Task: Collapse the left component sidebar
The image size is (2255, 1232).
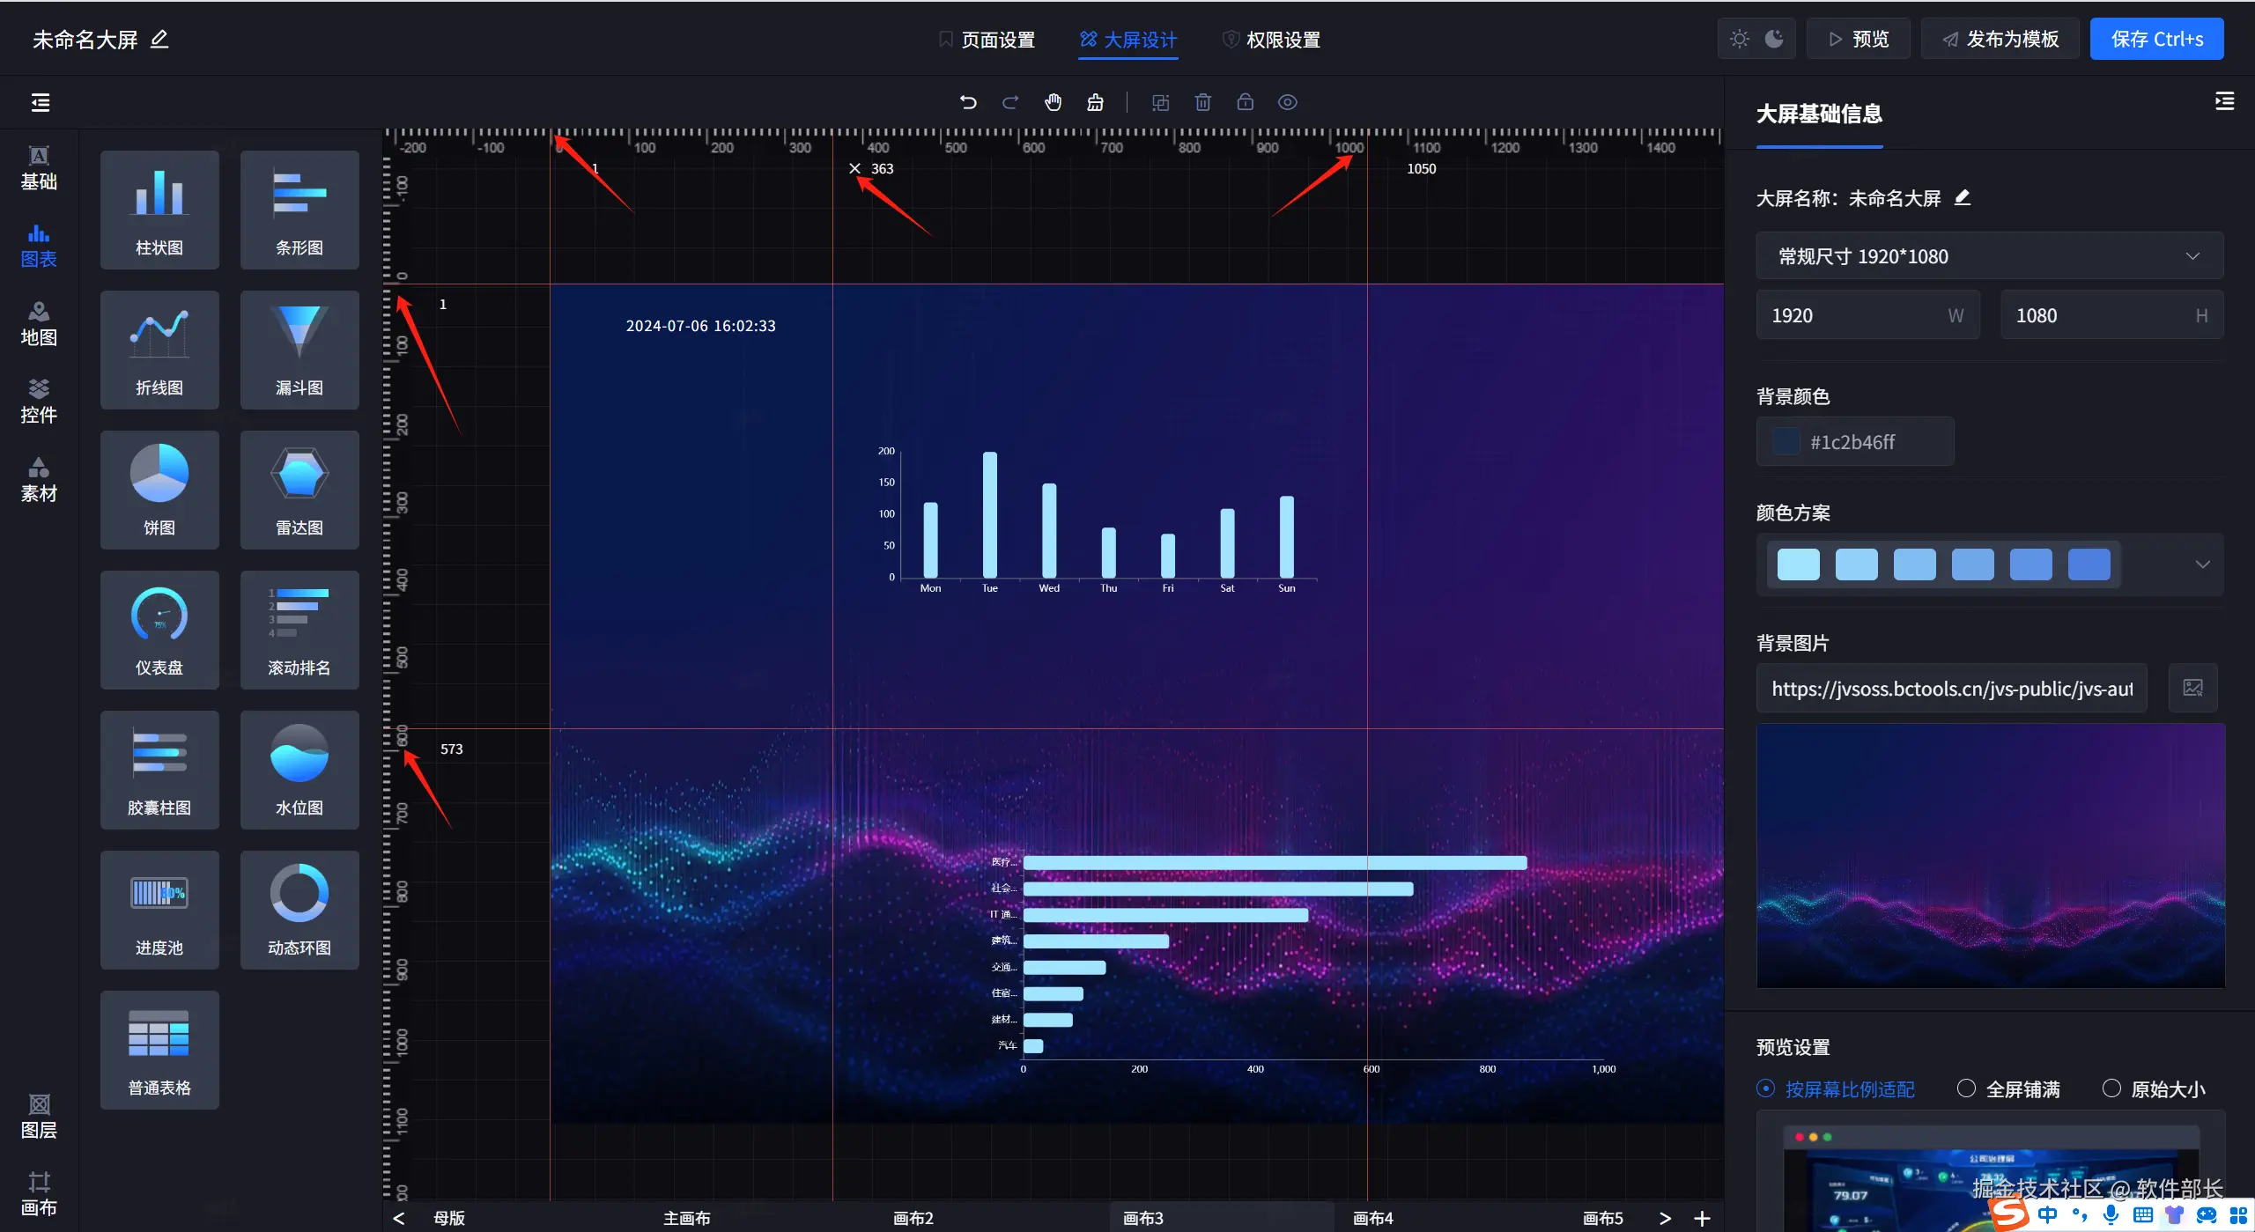Action: pyautogui.click(x=41, y=102)
